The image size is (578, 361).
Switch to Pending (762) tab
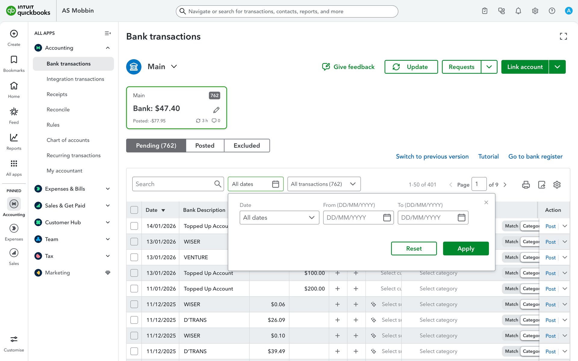[156, 146]
